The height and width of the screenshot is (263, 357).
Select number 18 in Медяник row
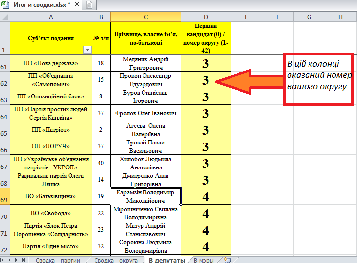[x=101, y=63]
